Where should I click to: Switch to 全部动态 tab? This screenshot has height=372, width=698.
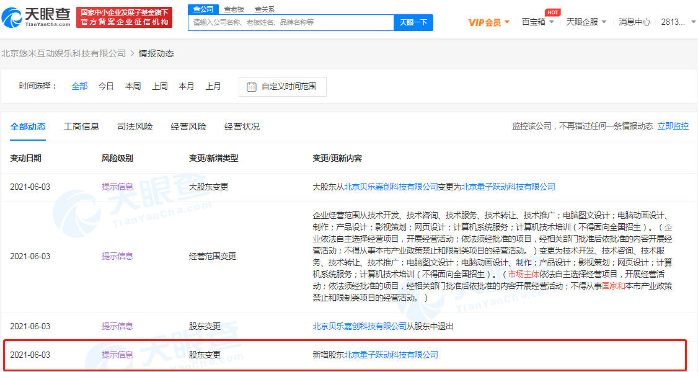tap(28, 127)
